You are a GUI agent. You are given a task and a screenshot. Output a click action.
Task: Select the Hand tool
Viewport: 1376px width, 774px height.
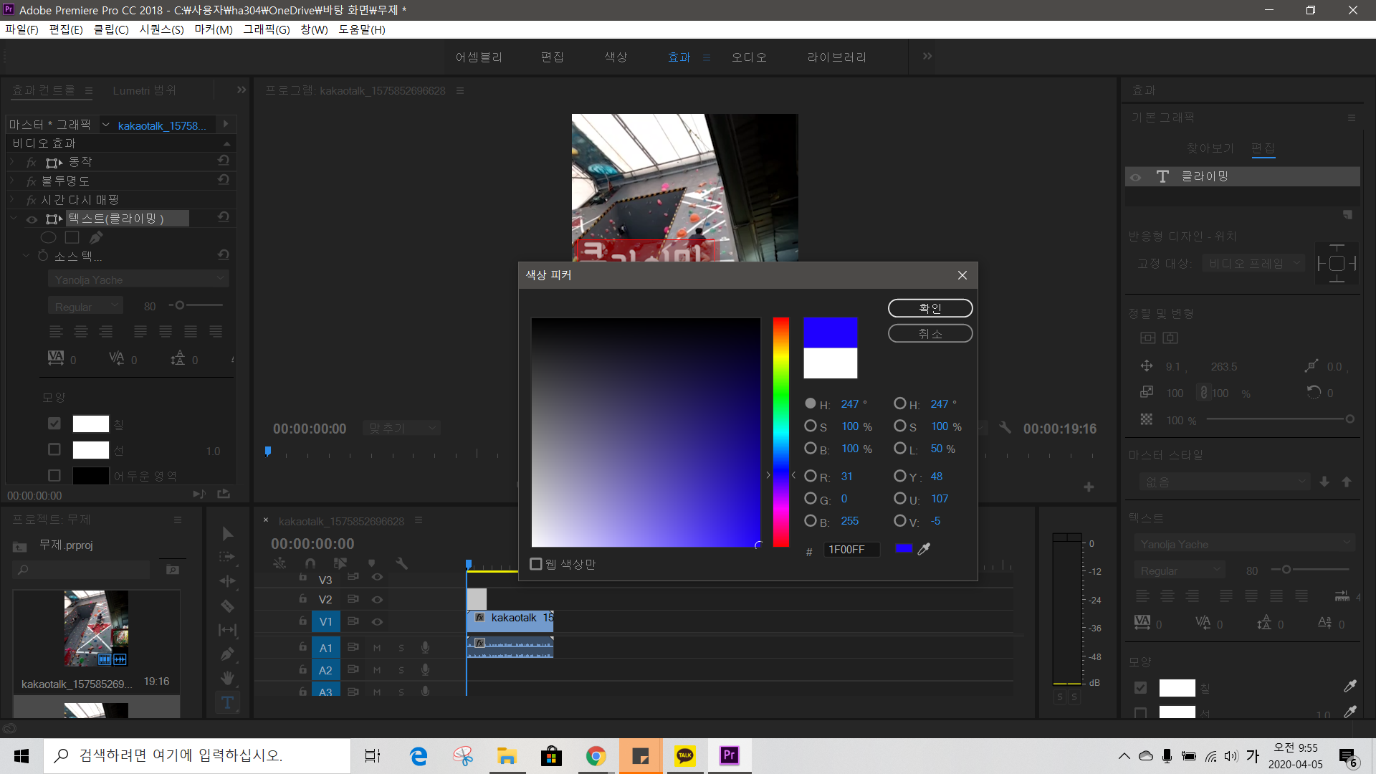coord(227,678)
